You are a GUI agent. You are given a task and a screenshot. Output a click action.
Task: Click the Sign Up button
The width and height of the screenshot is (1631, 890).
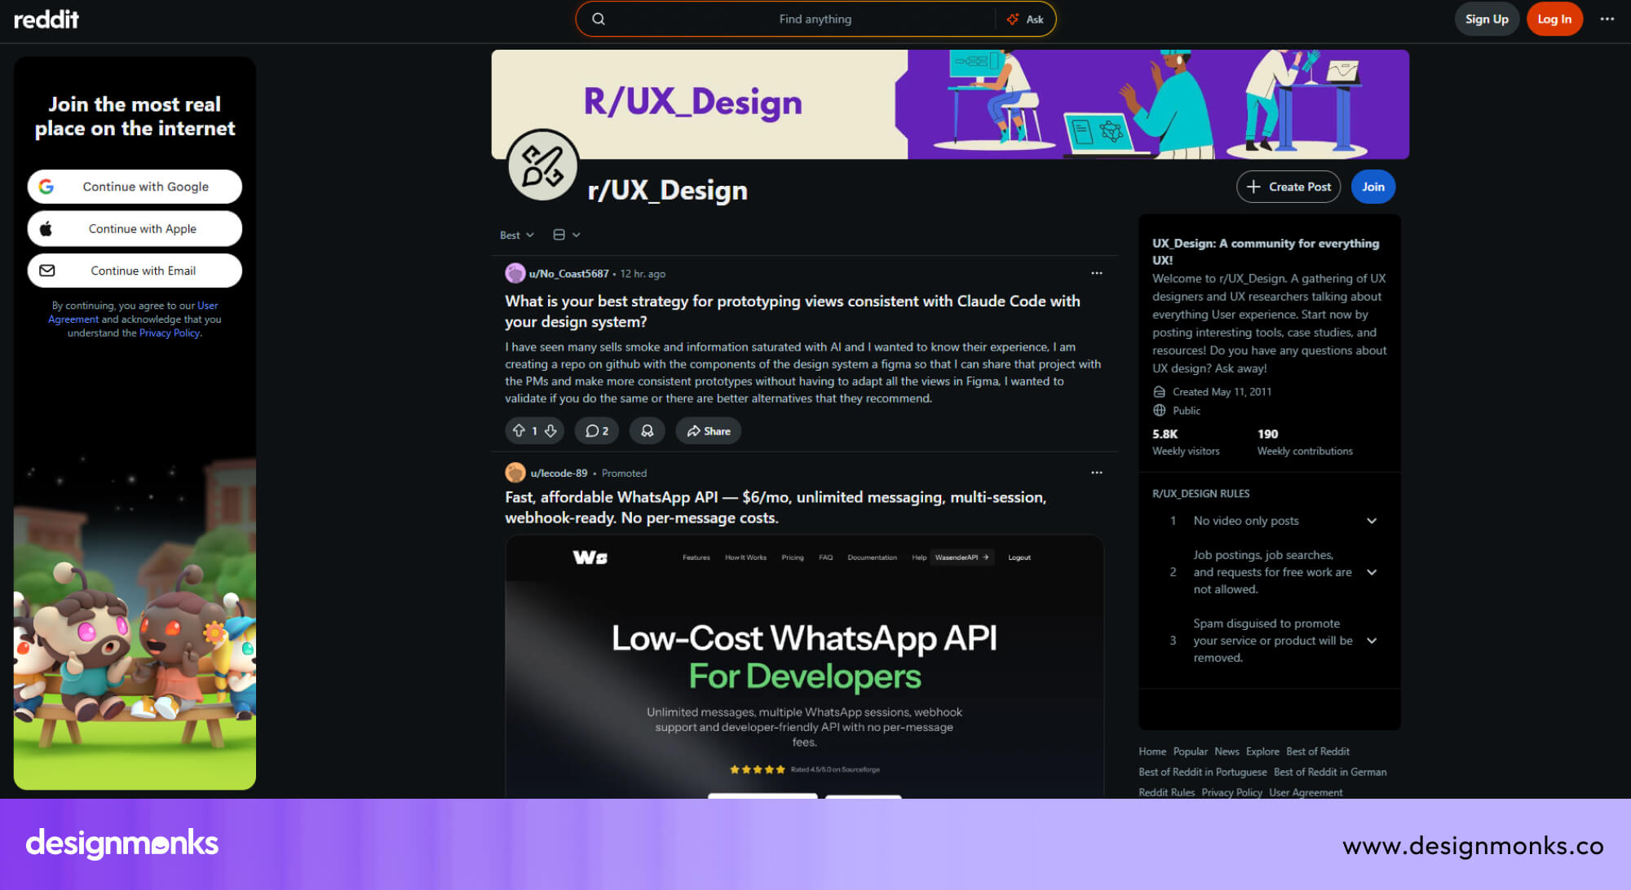[1487, 19]
